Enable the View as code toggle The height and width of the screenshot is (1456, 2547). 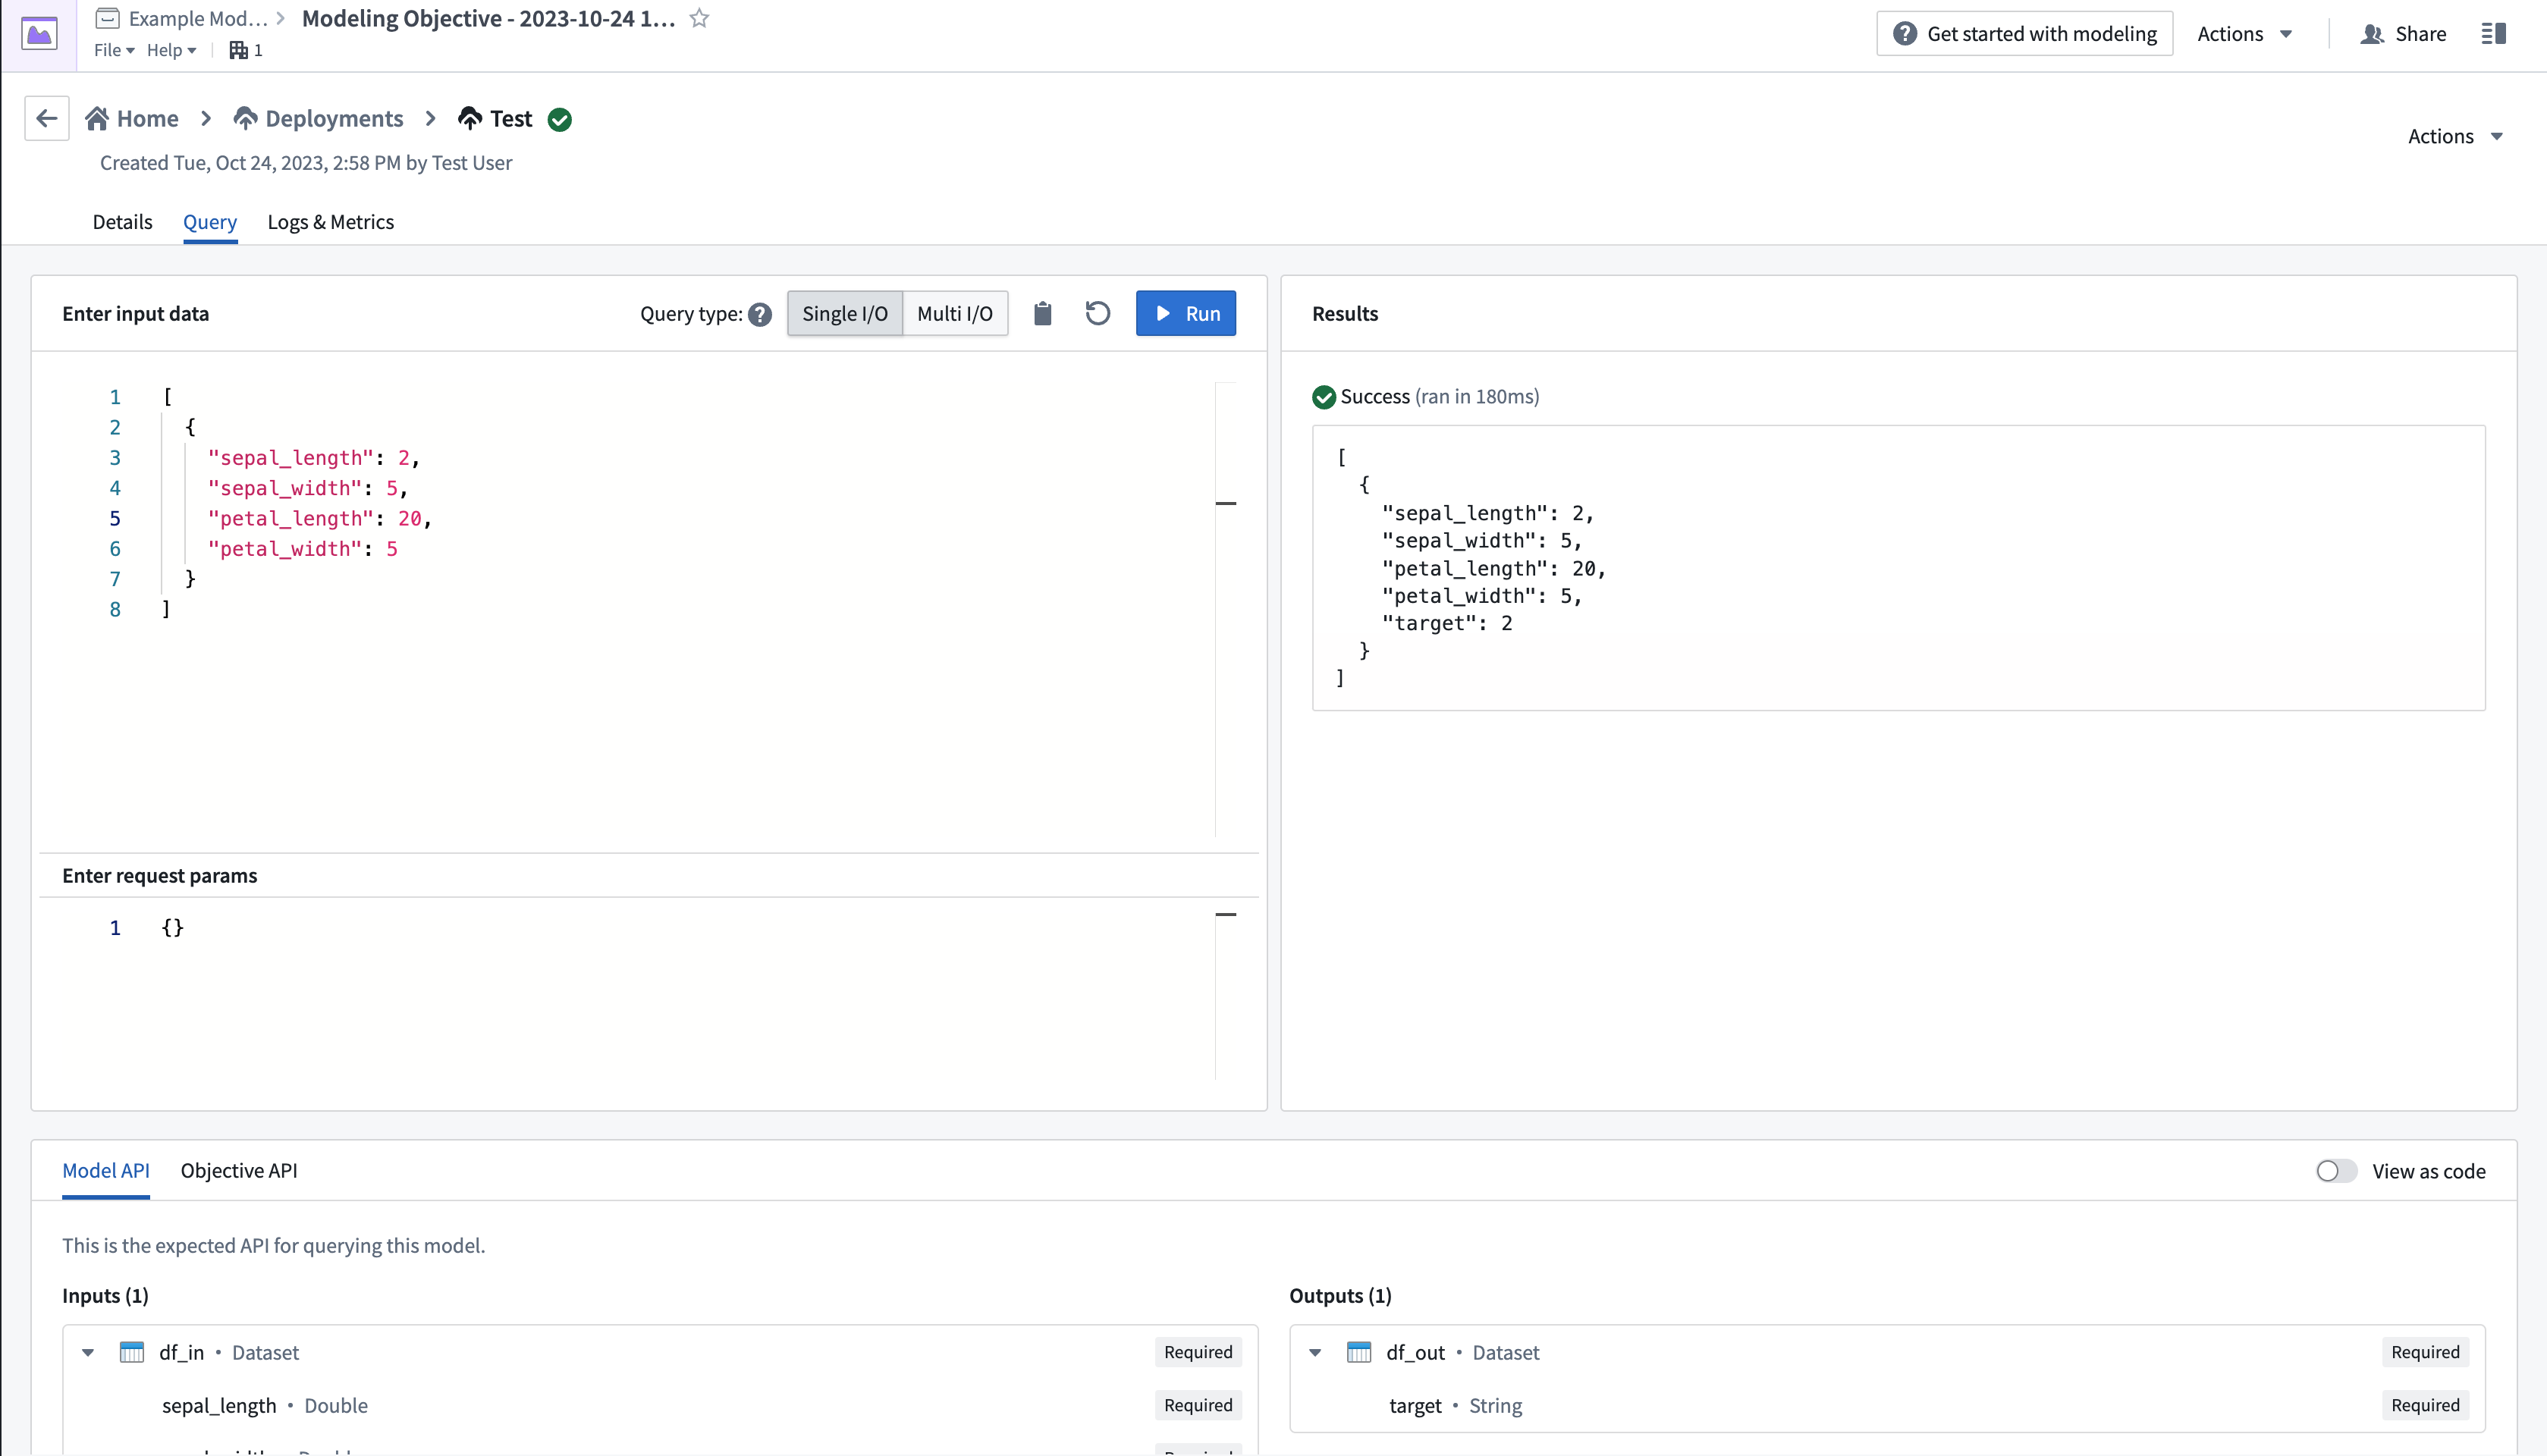click(2335, 1169)
